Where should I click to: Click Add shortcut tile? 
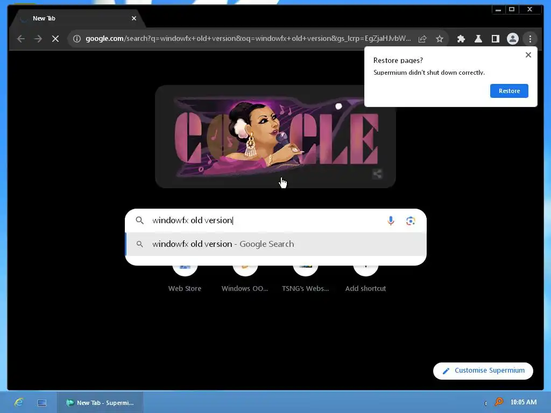click(365, 278)
